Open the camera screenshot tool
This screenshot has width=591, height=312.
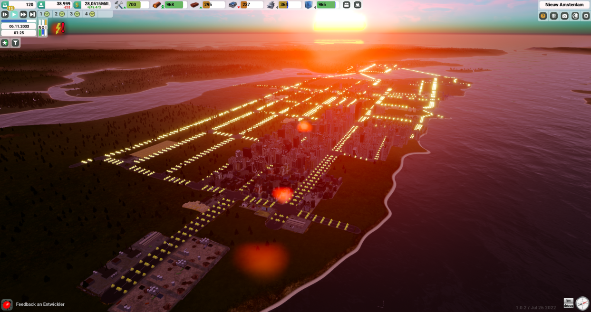tap(564, 16)
